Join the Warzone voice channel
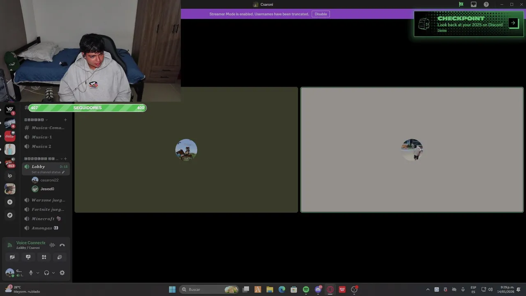Screen dimensions: 526x296 (x=46, y=200)
